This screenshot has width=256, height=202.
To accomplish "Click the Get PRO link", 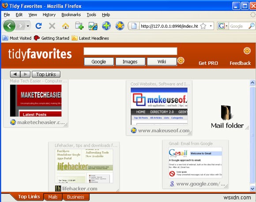I will 208,63.
